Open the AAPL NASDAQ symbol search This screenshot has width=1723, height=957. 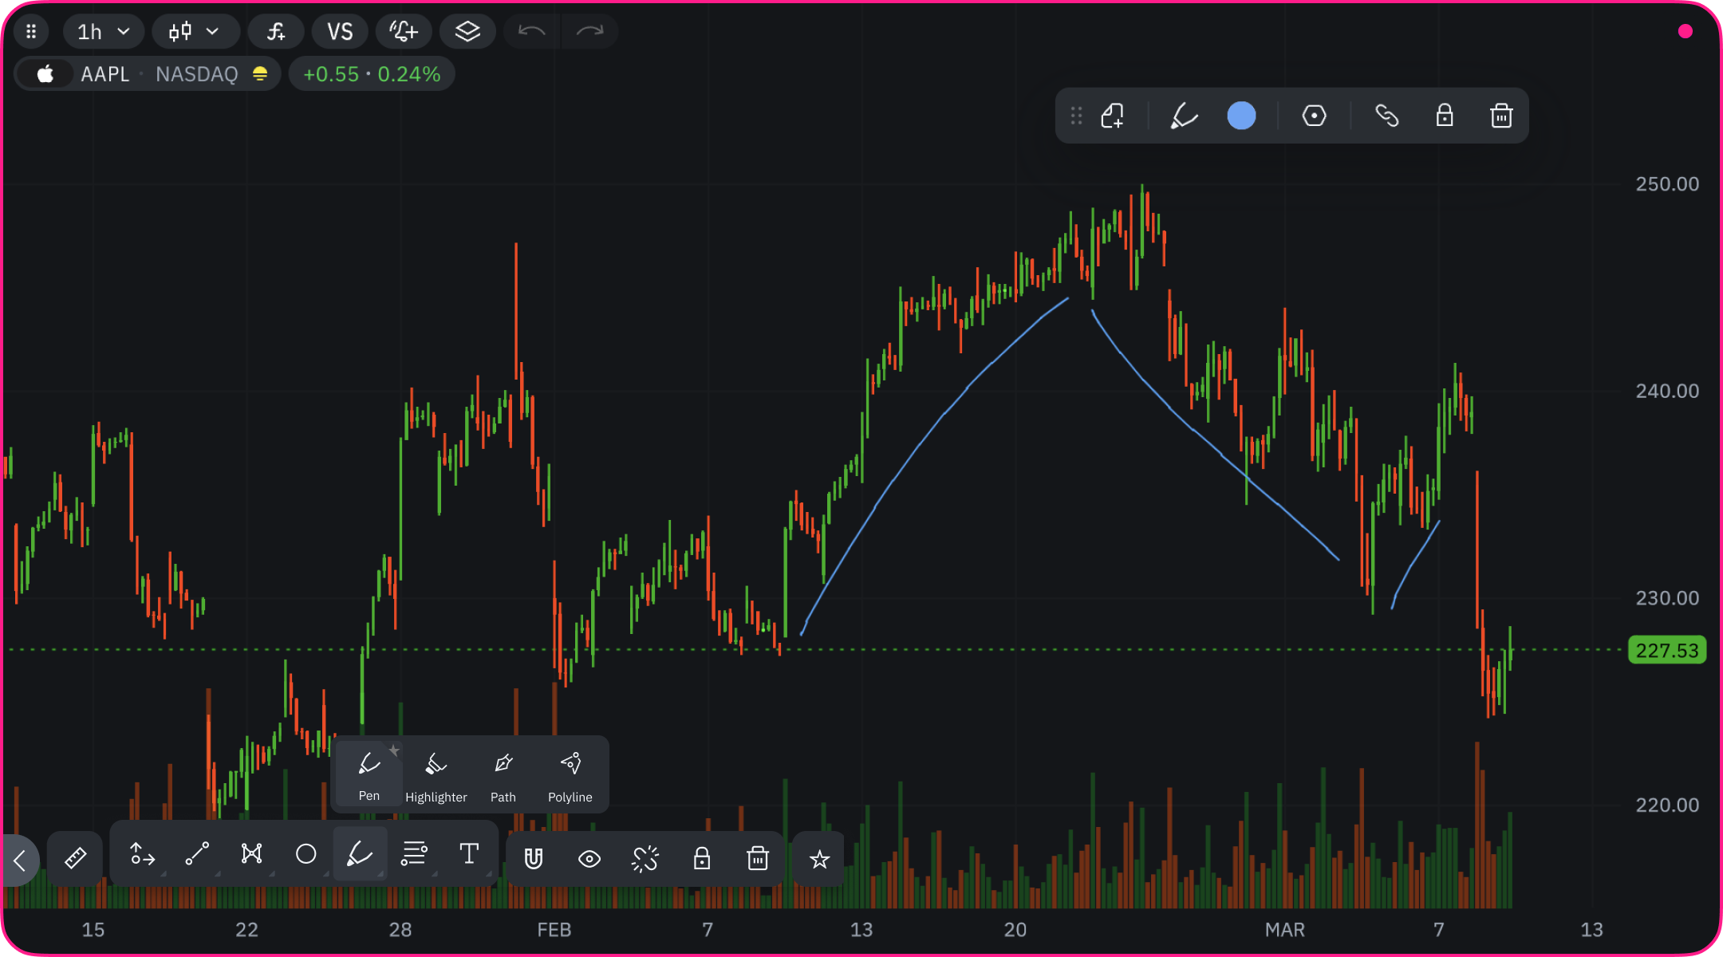click(x=148, y=74)
